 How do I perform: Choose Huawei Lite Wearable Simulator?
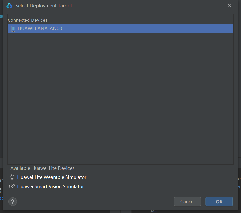(x=52, y=177)
